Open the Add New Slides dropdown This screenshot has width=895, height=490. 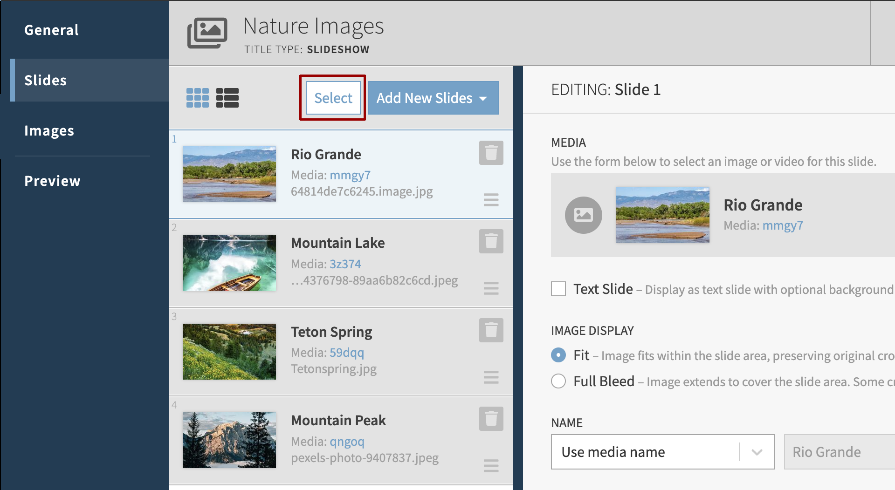tap(433, 98)
